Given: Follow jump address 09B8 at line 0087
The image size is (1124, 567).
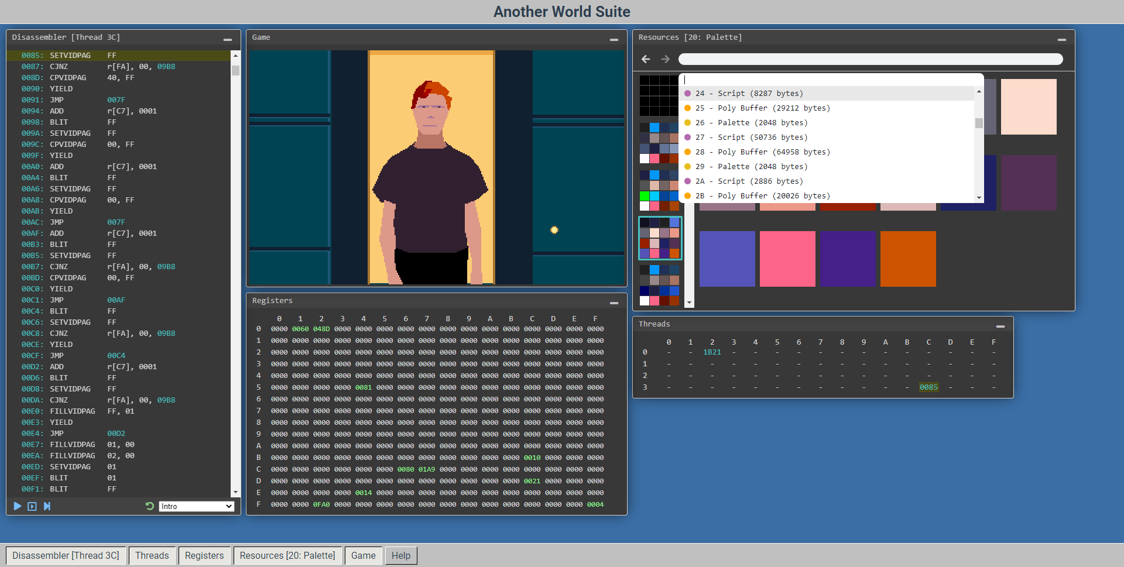Looking at the screenshot, I should coord(166,67).
